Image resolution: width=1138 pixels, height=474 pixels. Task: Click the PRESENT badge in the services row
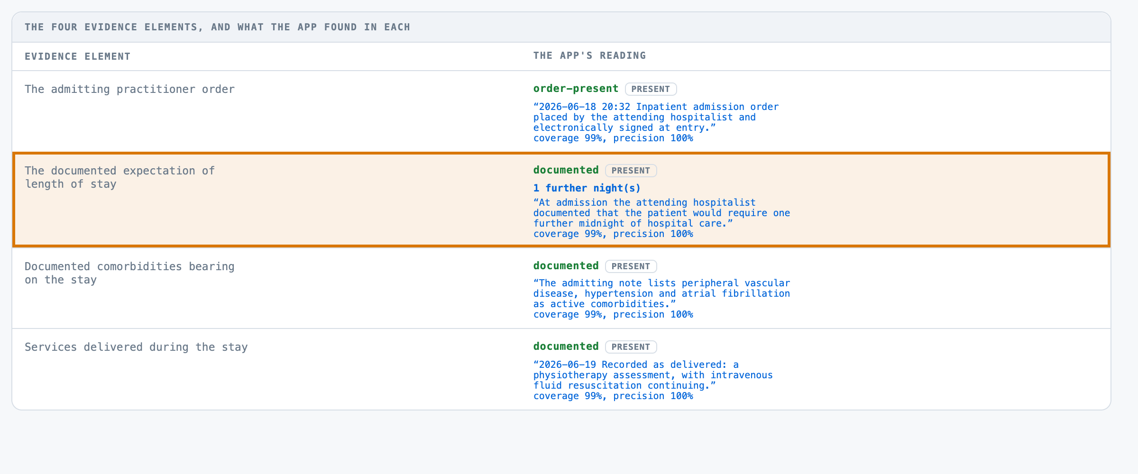pyautogui.click(x=631, y=347)
